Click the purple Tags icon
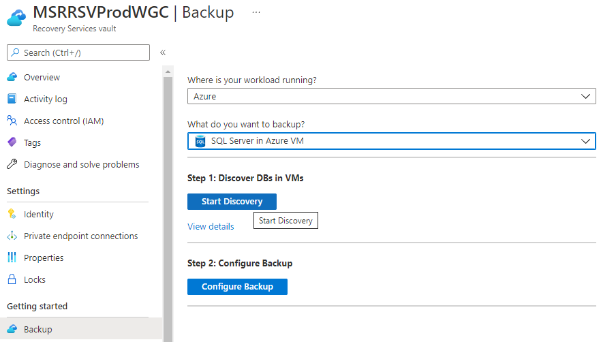Viewport: 601px width, 342px height. pyautogui.click(x=12, y=142)
